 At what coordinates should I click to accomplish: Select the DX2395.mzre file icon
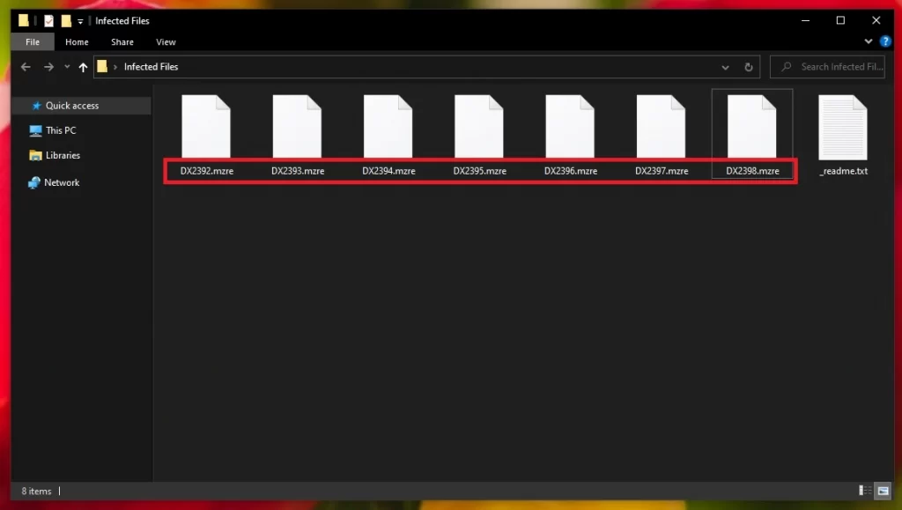pyautogui.click(x=478, y=126)
